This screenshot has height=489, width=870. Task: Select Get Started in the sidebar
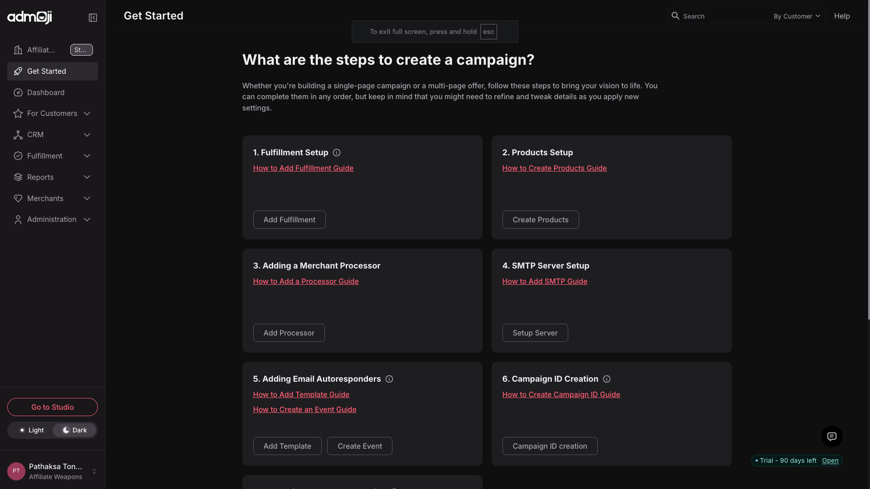pos(47,71)
